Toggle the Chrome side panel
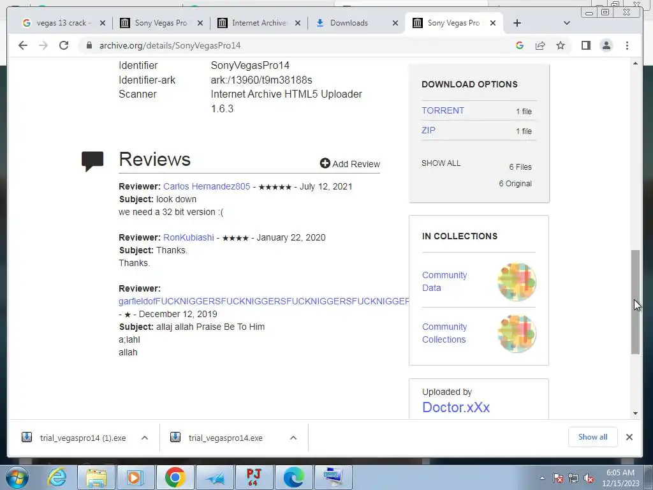This screenshot has width=653, height=490. (x=586, y=45)
